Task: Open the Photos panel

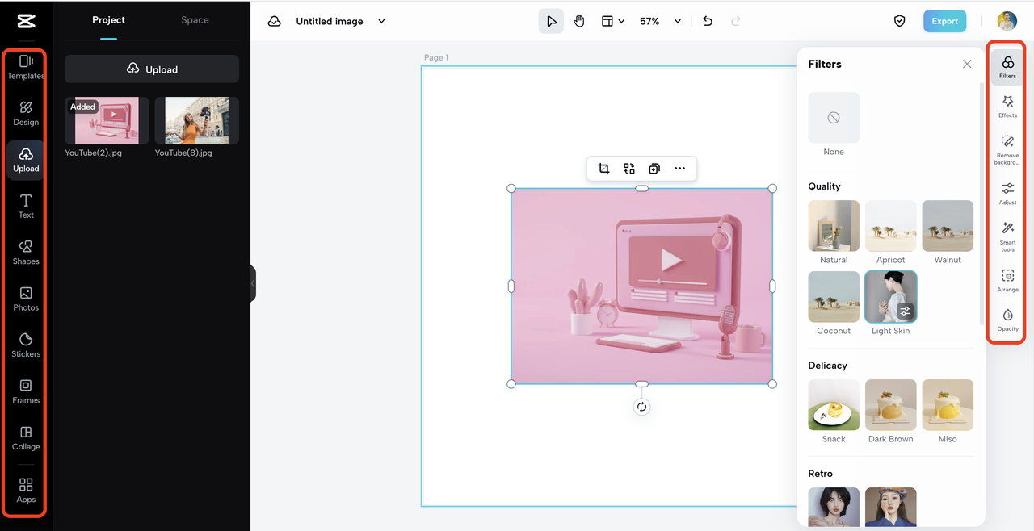Action: [26, 299]
